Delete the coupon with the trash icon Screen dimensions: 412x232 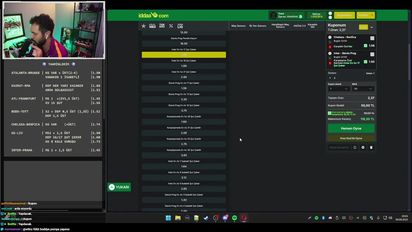click(x=371, y=147)
